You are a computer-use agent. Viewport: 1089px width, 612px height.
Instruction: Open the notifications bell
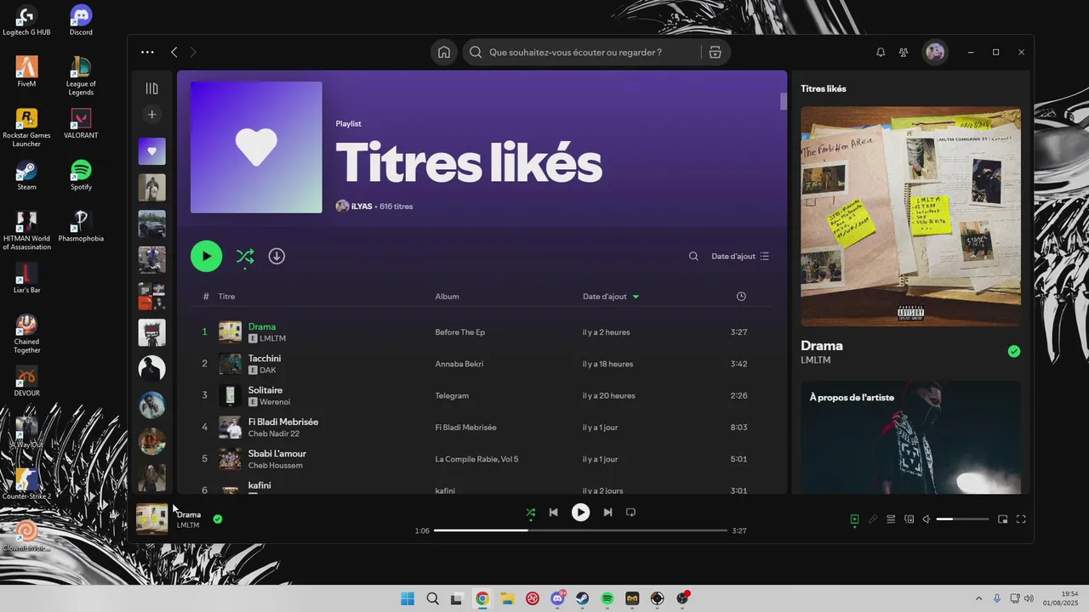coord(881,53)
